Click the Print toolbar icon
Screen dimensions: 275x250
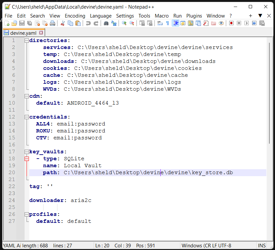pyautogui.click(x=52, y=23)
